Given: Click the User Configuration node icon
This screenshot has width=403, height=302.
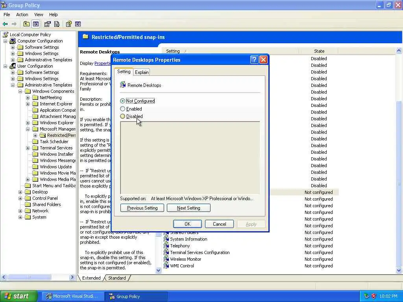Looking at the screenshot, I should click(x=13, y=66).
